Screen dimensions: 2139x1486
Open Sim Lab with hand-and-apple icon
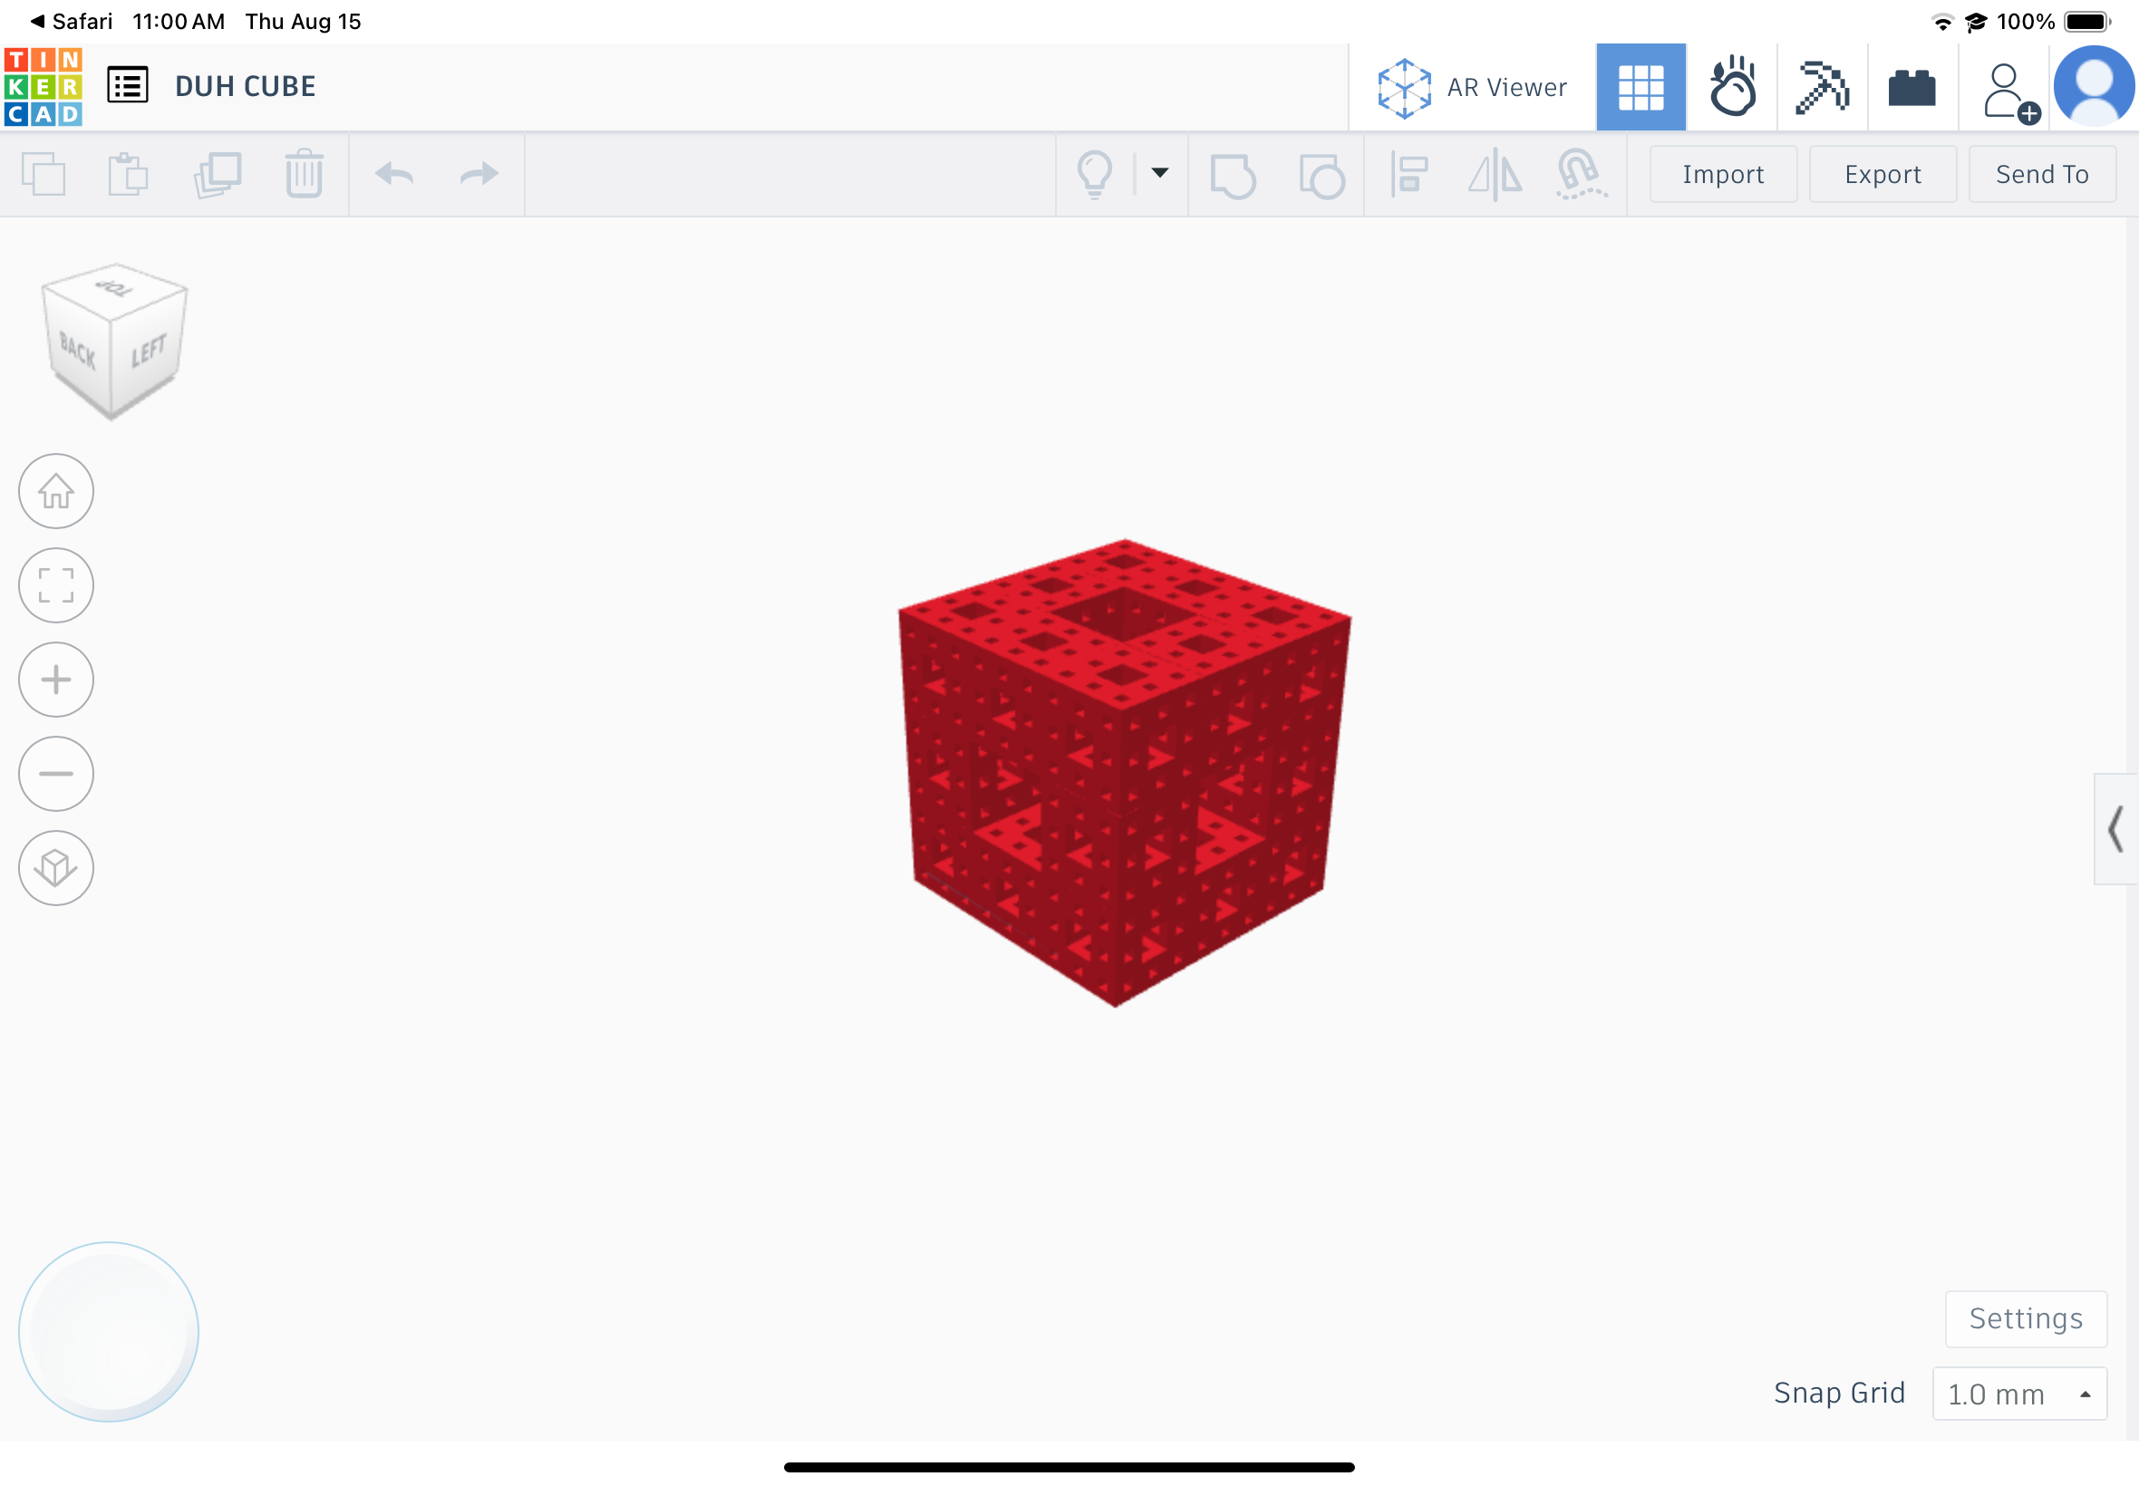[1732, 88]
